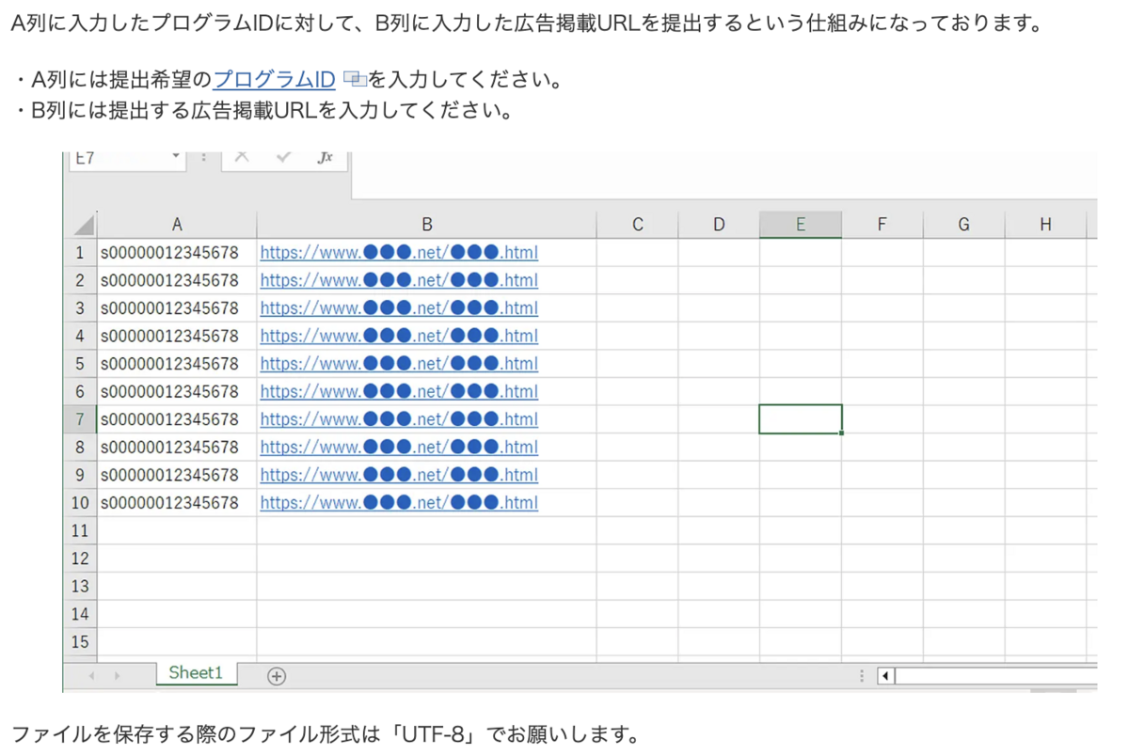The width and height of the screenshot is (1129, 755).
Task: Click the Insert Function (fx) icon
Action: tap(325, 158)
